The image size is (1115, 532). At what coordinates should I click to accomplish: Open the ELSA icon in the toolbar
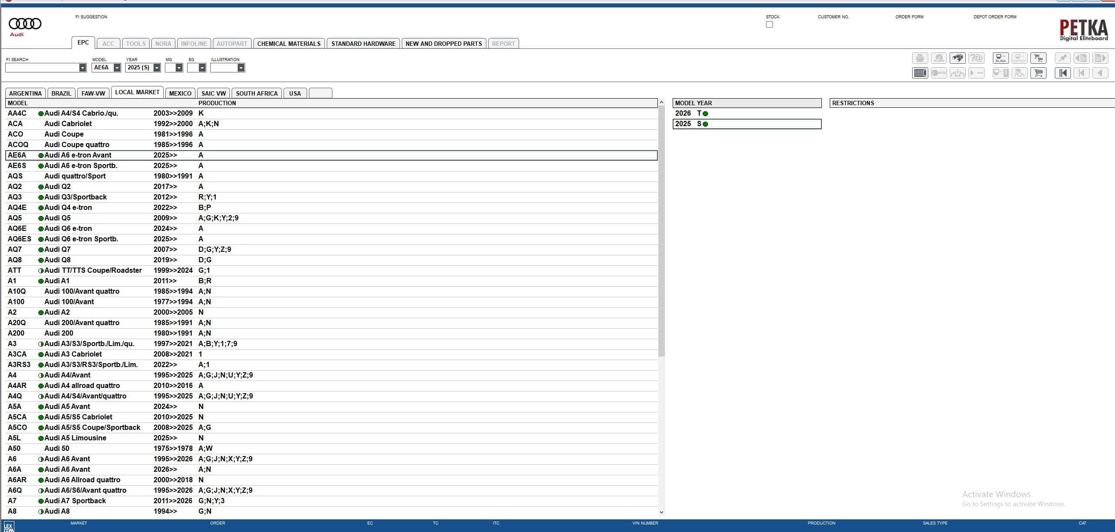point(1001,58)
